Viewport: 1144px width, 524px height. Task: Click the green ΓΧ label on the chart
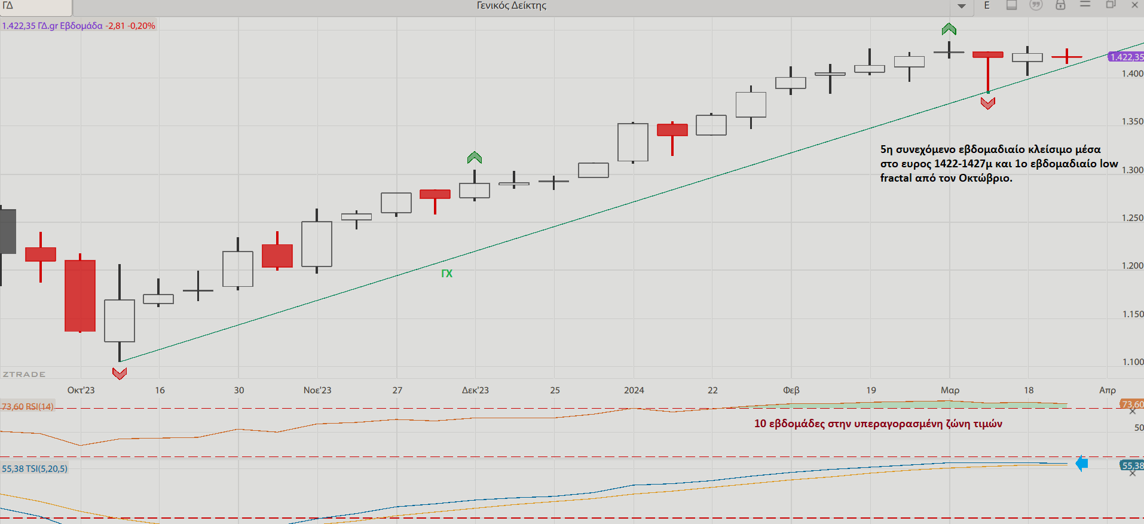tap(446, 274)
